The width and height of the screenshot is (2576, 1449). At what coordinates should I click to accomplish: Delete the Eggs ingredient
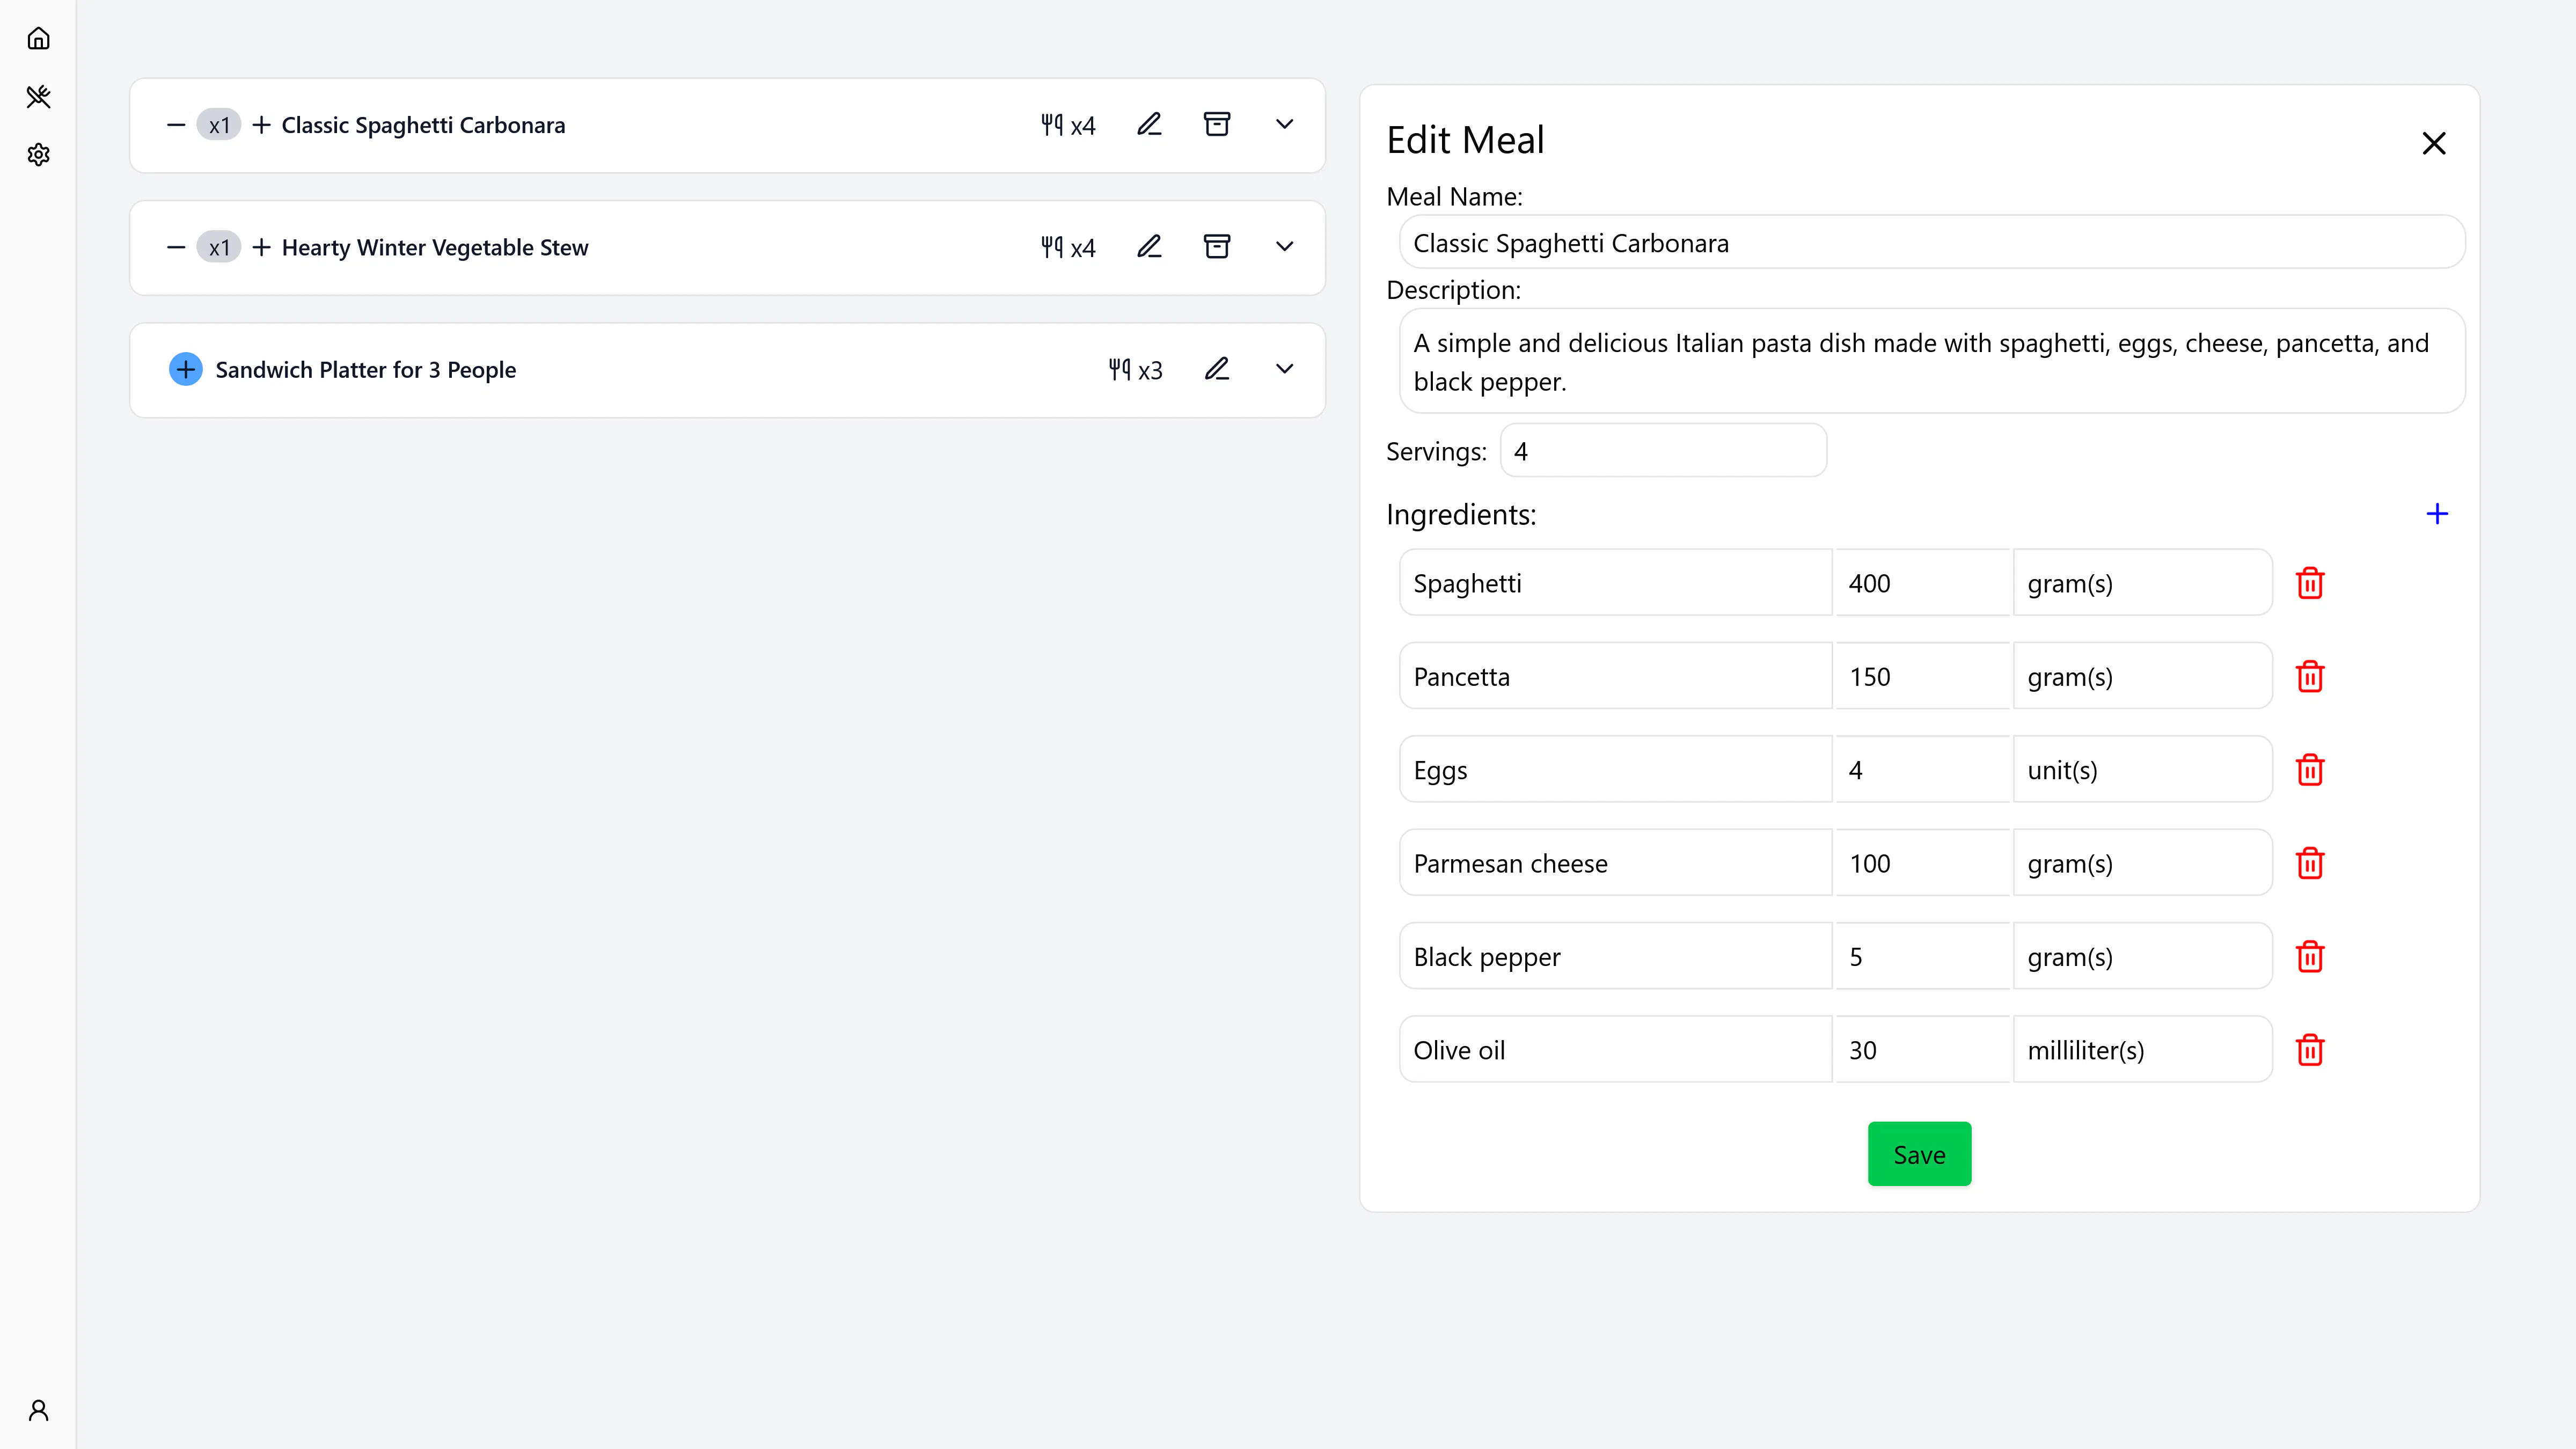click(2309, 770)
